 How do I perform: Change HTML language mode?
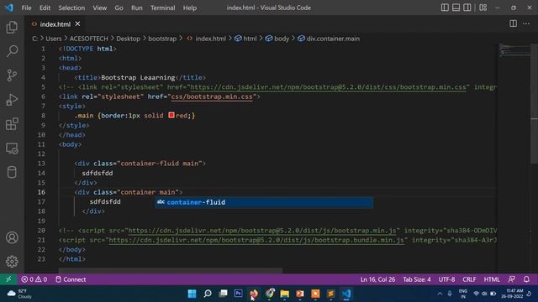492,279
